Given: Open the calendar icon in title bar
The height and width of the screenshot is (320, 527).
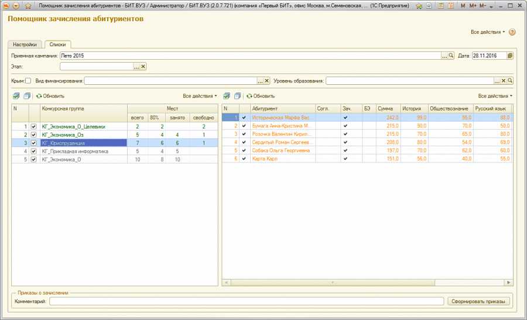Looking at the screenshot, I should [x=451, y=6].
